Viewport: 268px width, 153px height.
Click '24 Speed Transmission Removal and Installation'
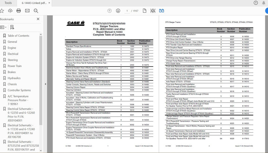coord(185,131)
